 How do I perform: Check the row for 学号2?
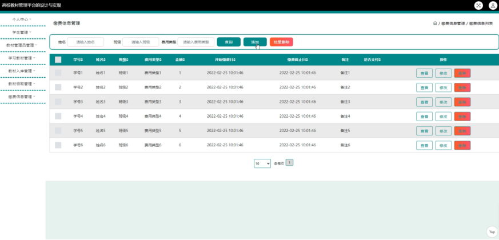[x=58, y=87]
